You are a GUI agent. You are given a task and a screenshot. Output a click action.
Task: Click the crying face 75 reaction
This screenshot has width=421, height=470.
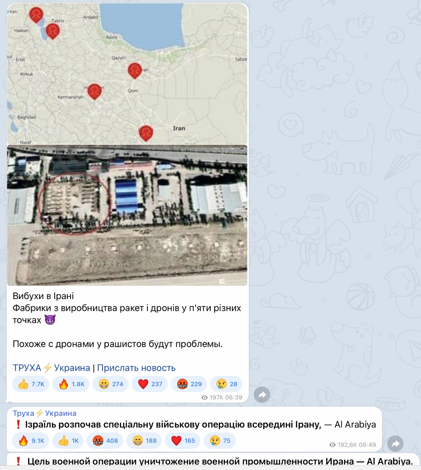(220, 440)
